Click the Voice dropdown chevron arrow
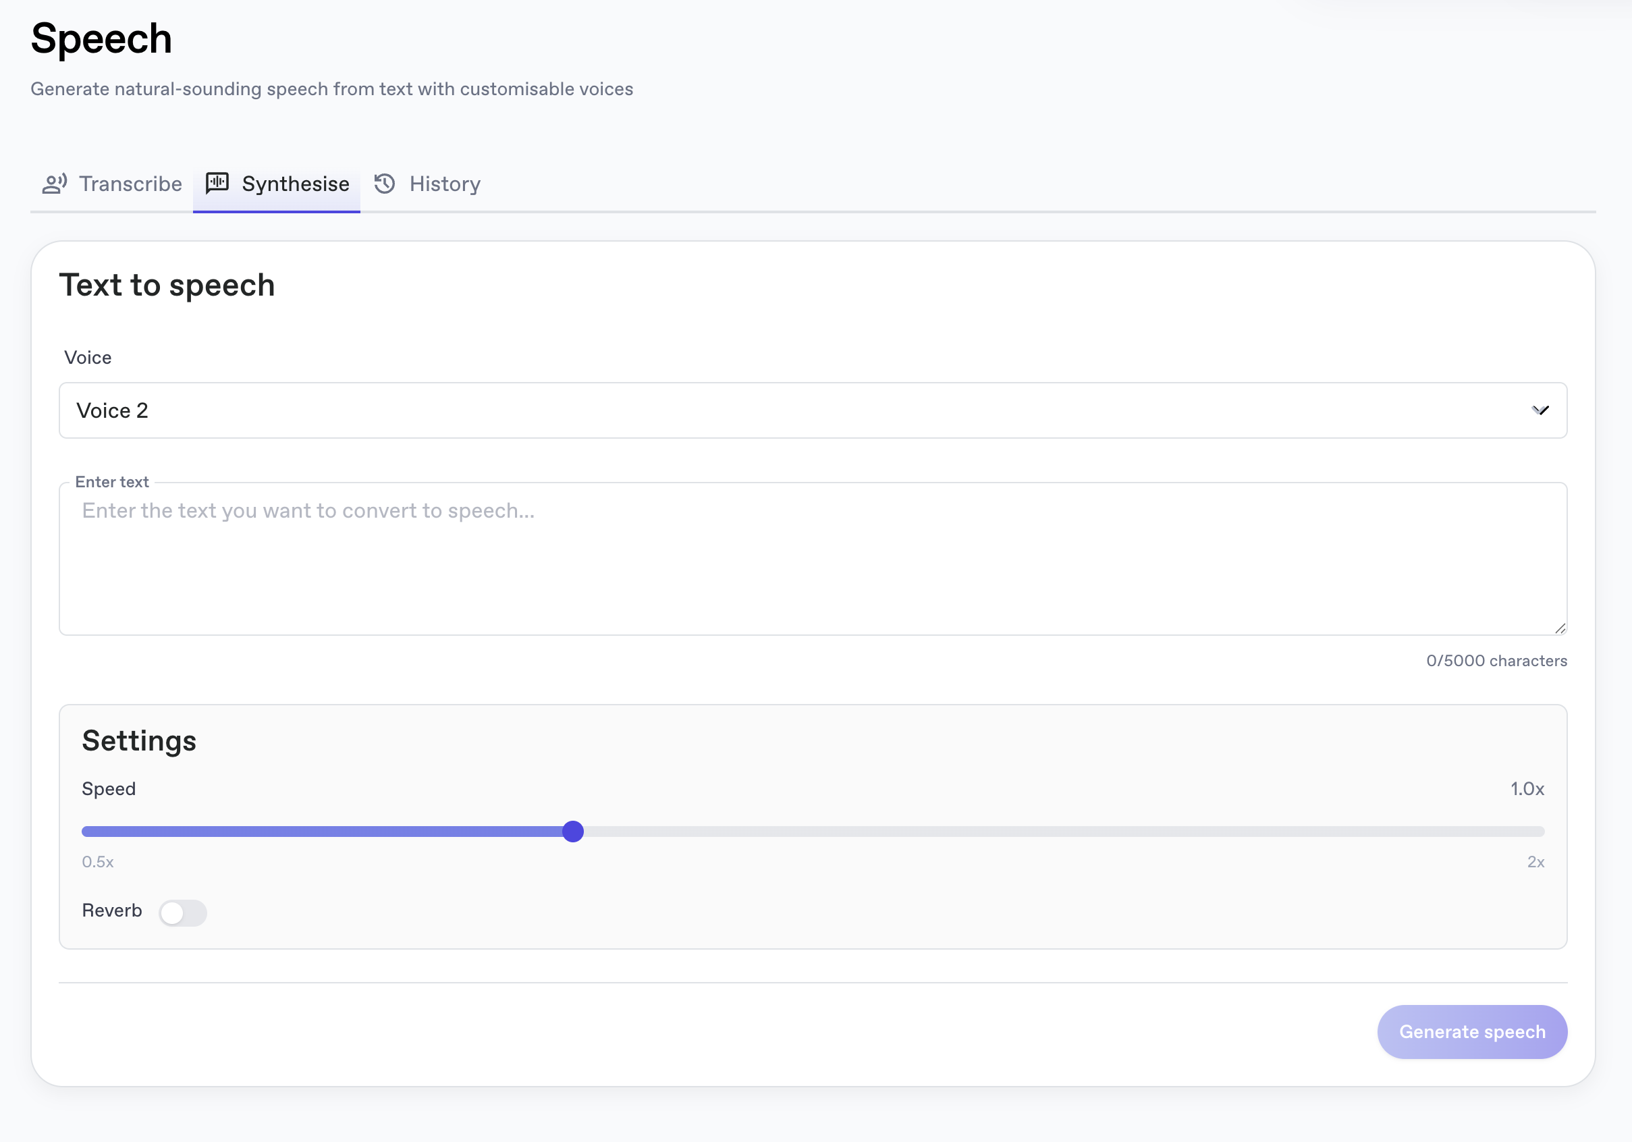The width and height of the screenshot is (1632, 1142). pos(1540,411)
